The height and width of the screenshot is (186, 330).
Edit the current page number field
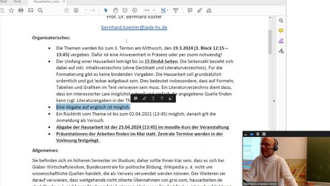[x=86, y=10]
